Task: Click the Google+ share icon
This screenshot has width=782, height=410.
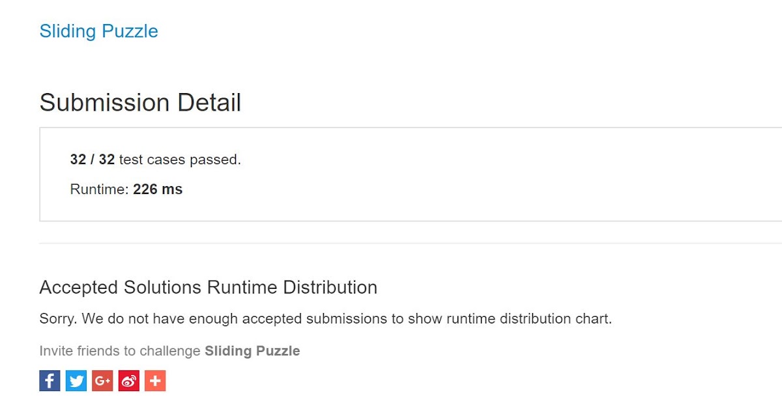Action: [102, 381]
